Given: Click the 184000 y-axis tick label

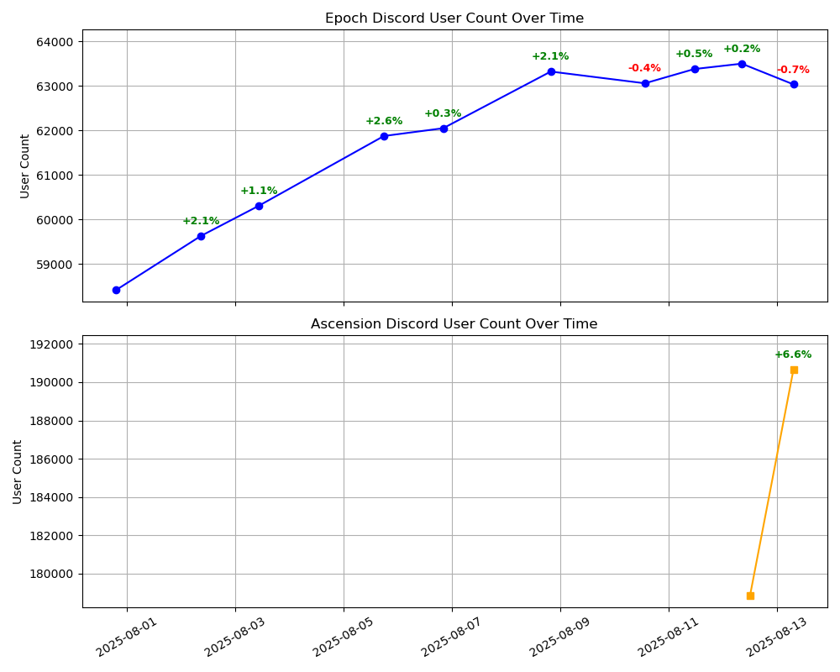Looking at the screenshot, I should click(51, 498).
